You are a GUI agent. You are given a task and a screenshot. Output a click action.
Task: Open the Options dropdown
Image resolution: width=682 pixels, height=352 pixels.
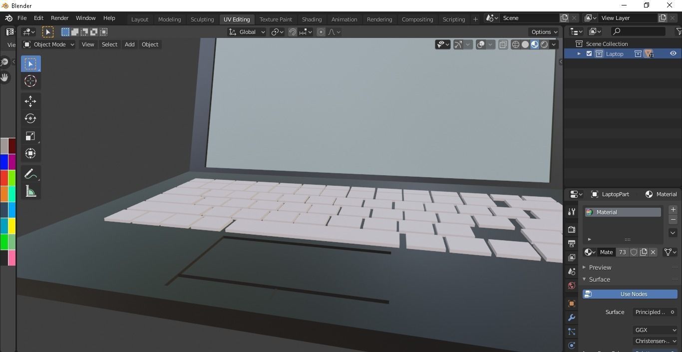544,32
